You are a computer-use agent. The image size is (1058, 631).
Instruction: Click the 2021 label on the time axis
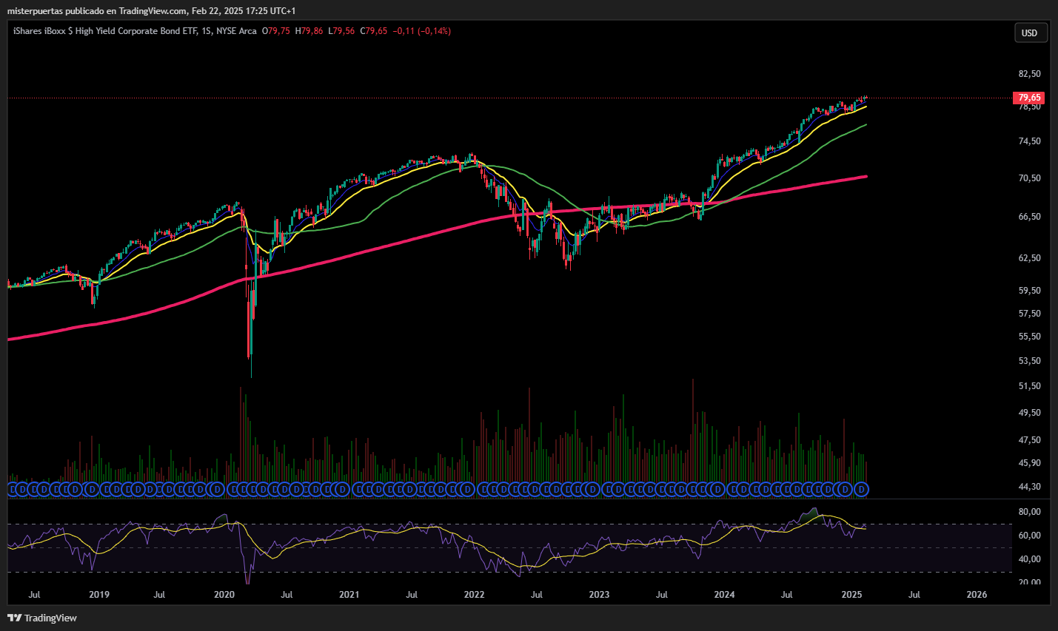(349, 595)
